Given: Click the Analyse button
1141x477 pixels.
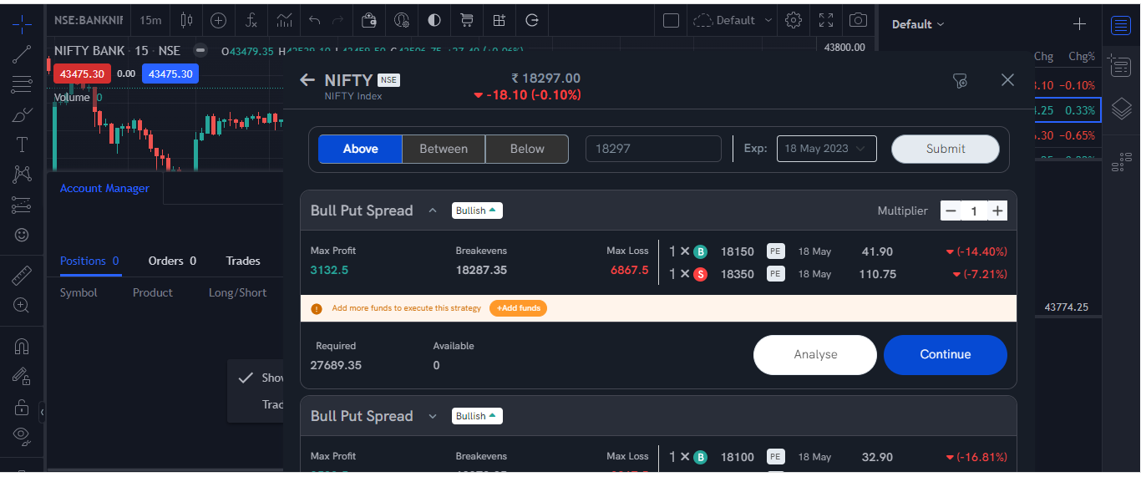Looking at the screenshot, I should coord(815,355).
